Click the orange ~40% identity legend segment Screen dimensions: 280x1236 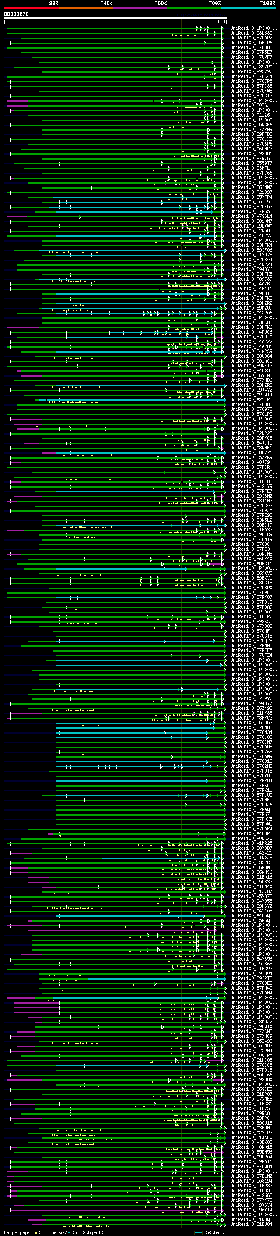tap(86, 8)
